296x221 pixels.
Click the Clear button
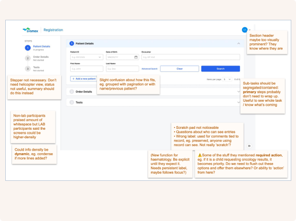(179, 69)
